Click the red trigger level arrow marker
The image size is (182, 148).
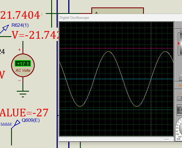click(179, 43)
